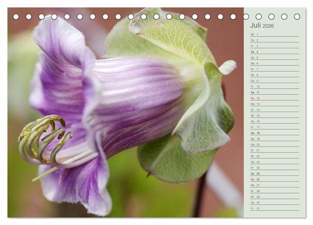Viewport: 313px width, 225px height.
Task: Click the "Juli" month heading
Action: point(255,25)
